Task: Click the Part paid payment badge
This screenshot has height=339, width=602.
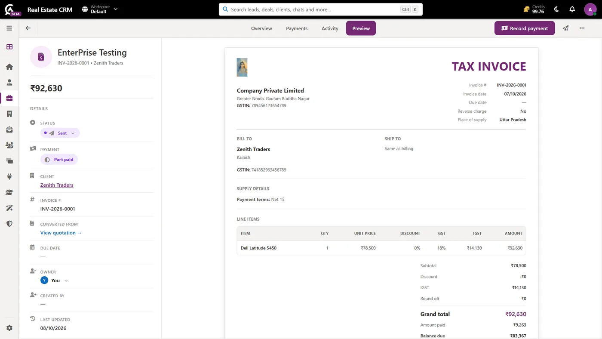Action: pyautogui.click(x=59, y=160)
